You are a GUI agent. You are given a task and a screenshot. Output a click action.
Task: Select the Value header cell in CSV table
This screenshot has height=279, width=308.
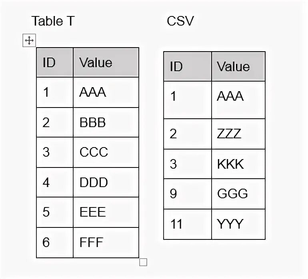238,66
